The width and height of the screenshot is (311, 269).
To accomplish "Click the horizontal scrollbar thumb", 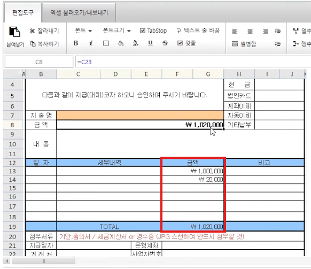I will (44, 261).
